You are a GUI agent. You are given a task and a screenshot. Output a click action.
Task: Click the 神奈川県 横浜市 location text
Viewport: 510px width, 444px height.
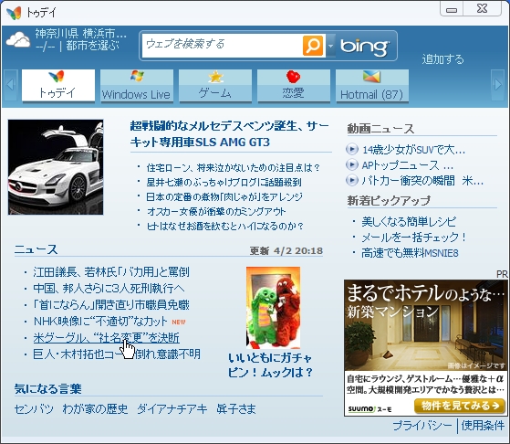click(80, 33)
